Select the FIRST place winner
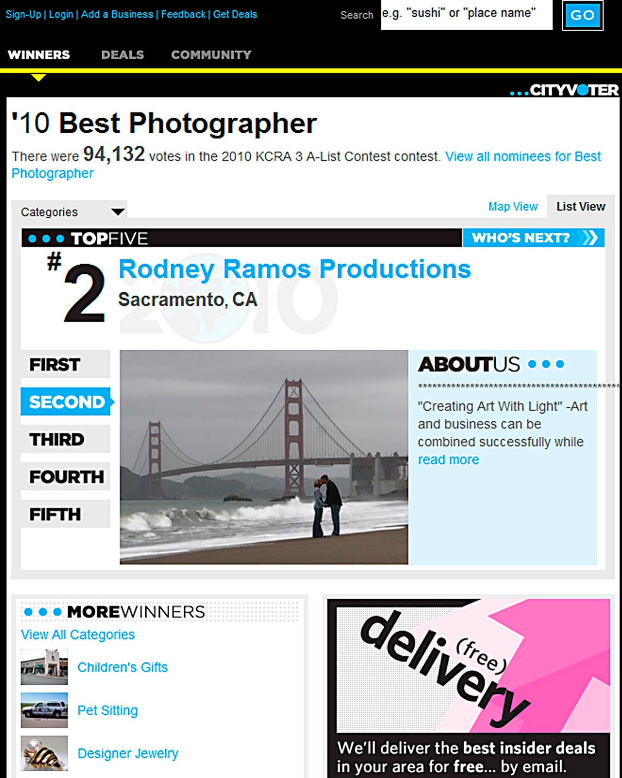The height and width of the screenshot is (778, 622). tap(65, 364)
